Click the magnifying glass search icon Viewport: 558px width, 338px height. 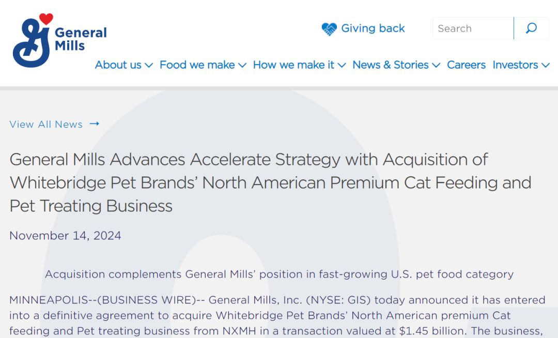(531, 28)
